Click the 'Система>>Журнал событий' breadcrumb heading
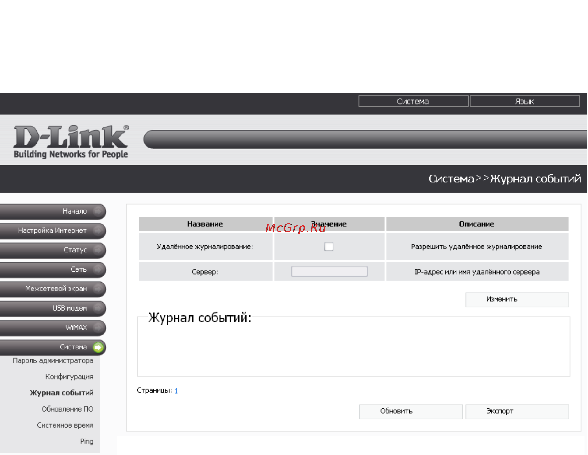 [x=505, y=179]
